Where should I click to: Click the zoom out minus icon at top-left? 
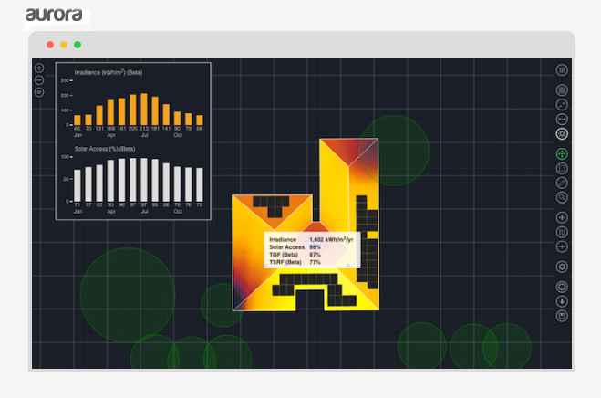[39, 80]
